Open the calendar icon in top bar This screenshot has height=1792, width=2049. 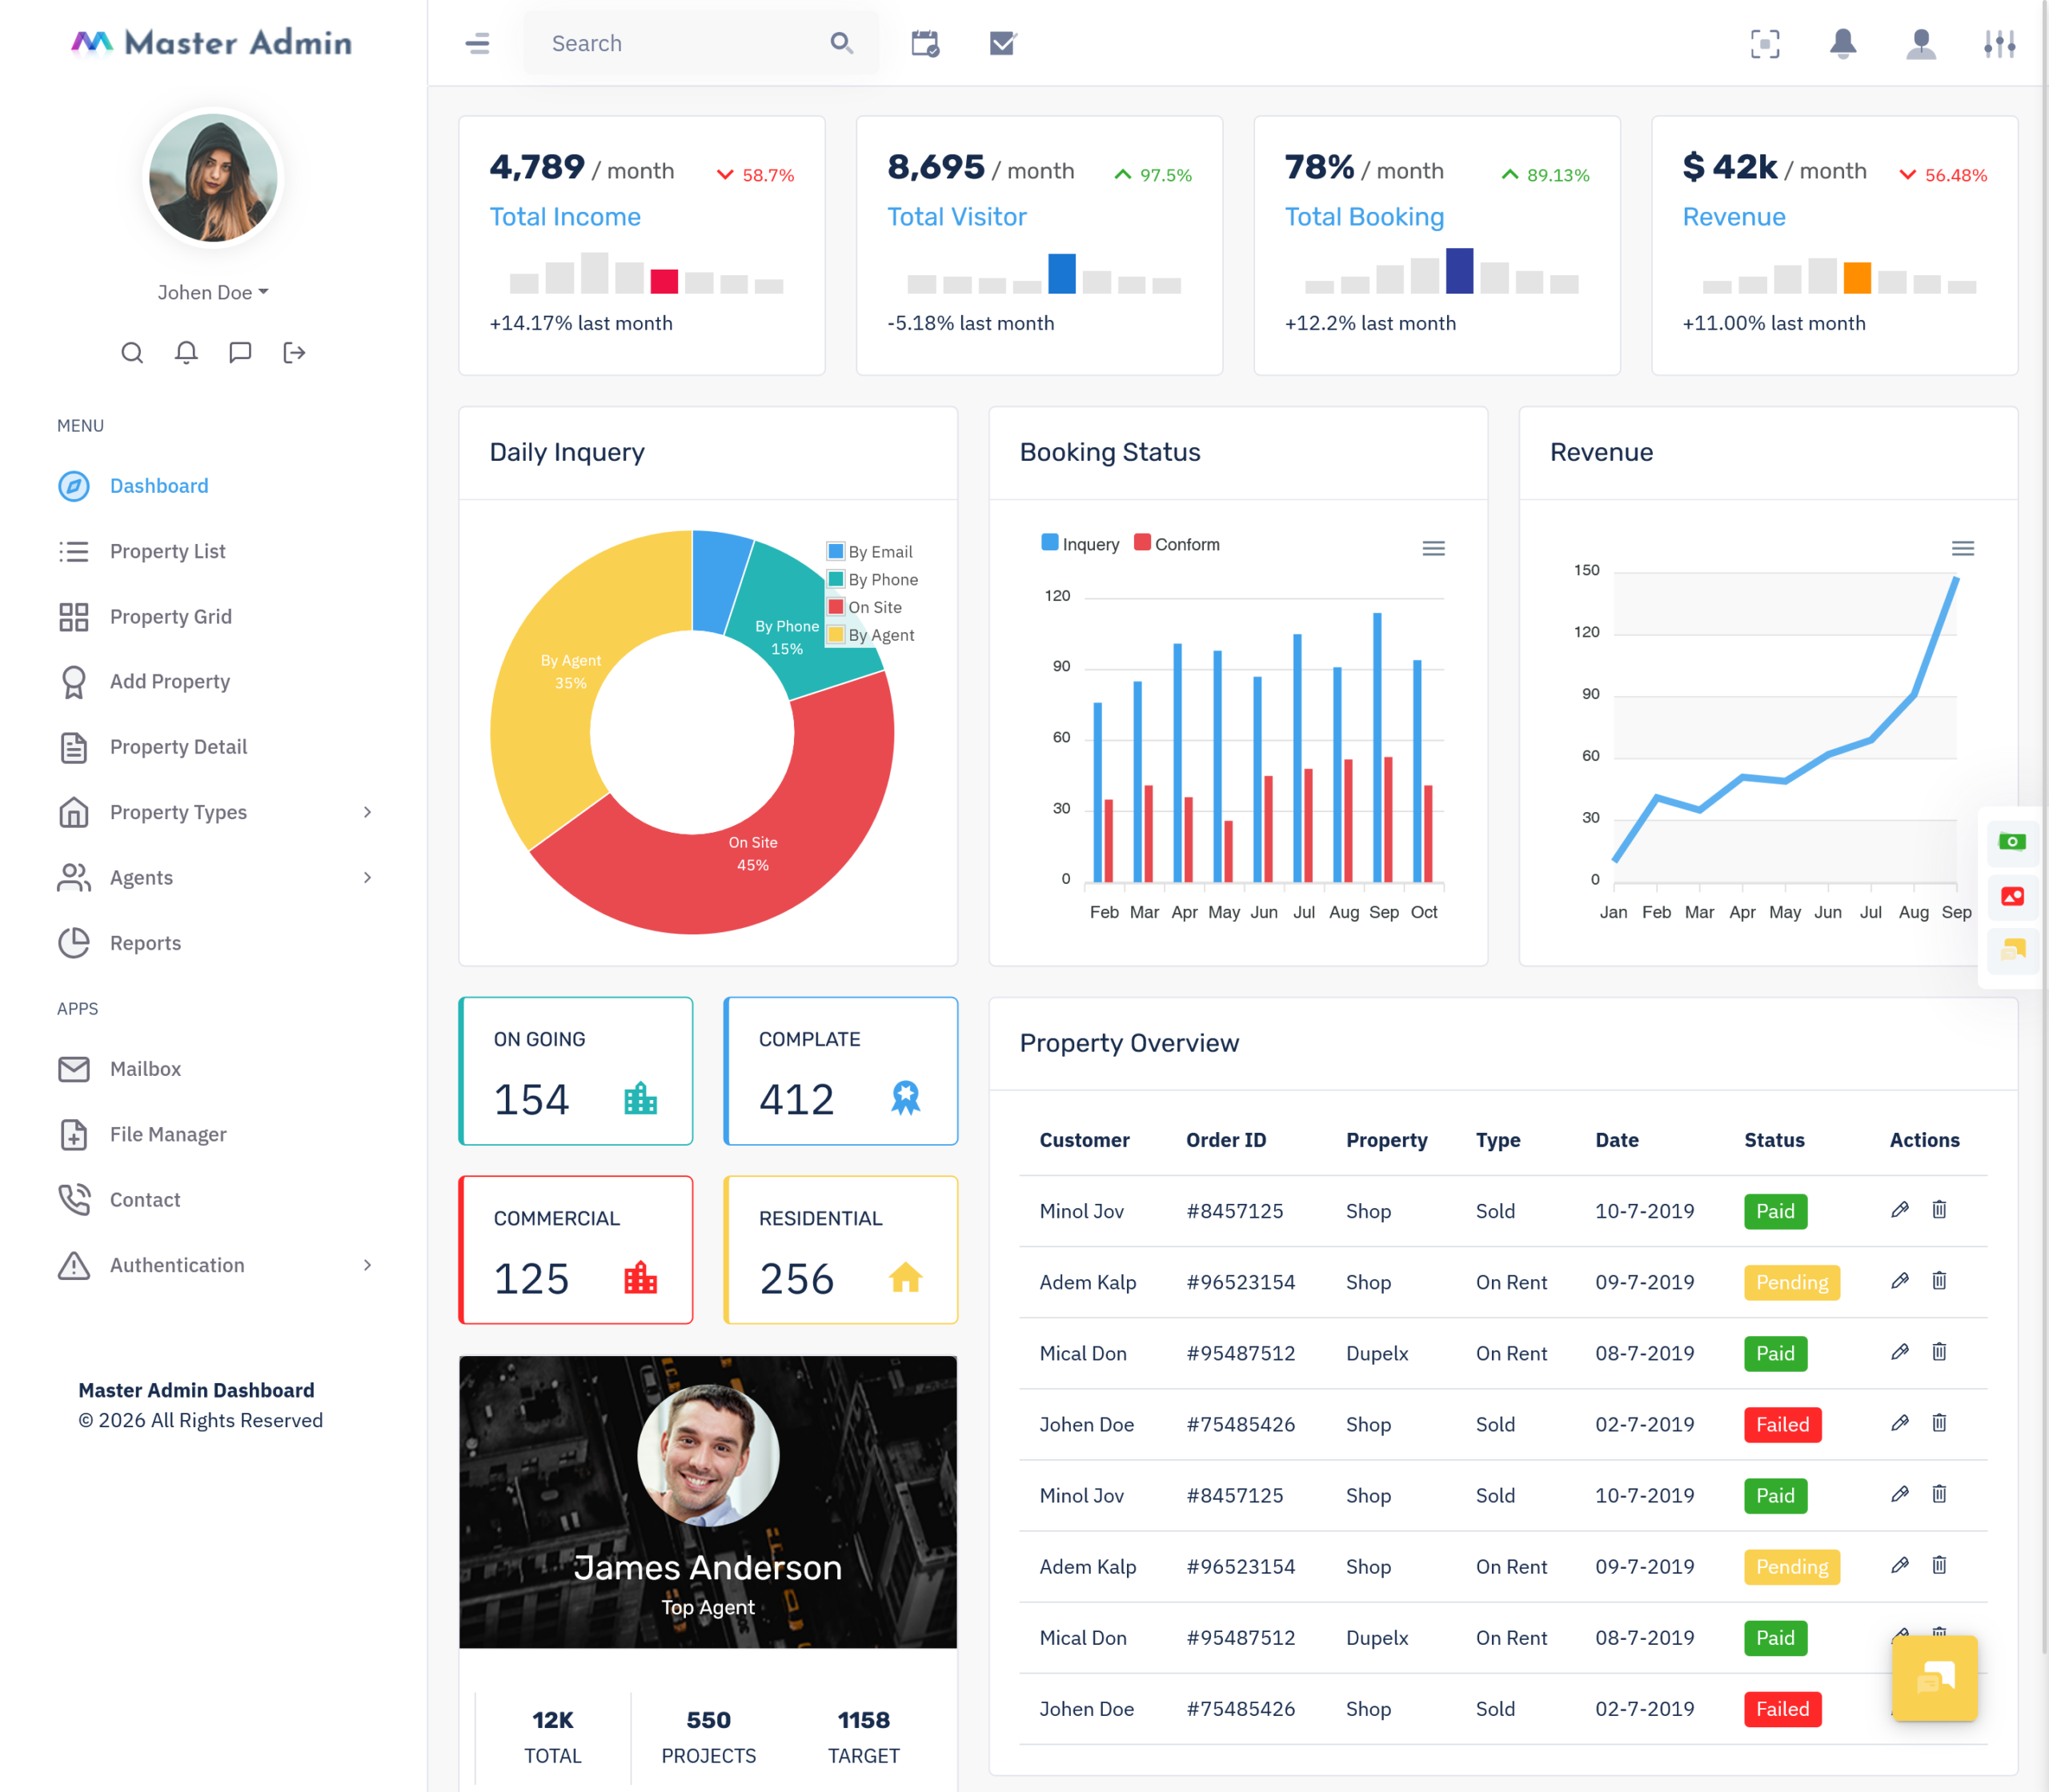point(924,43)
